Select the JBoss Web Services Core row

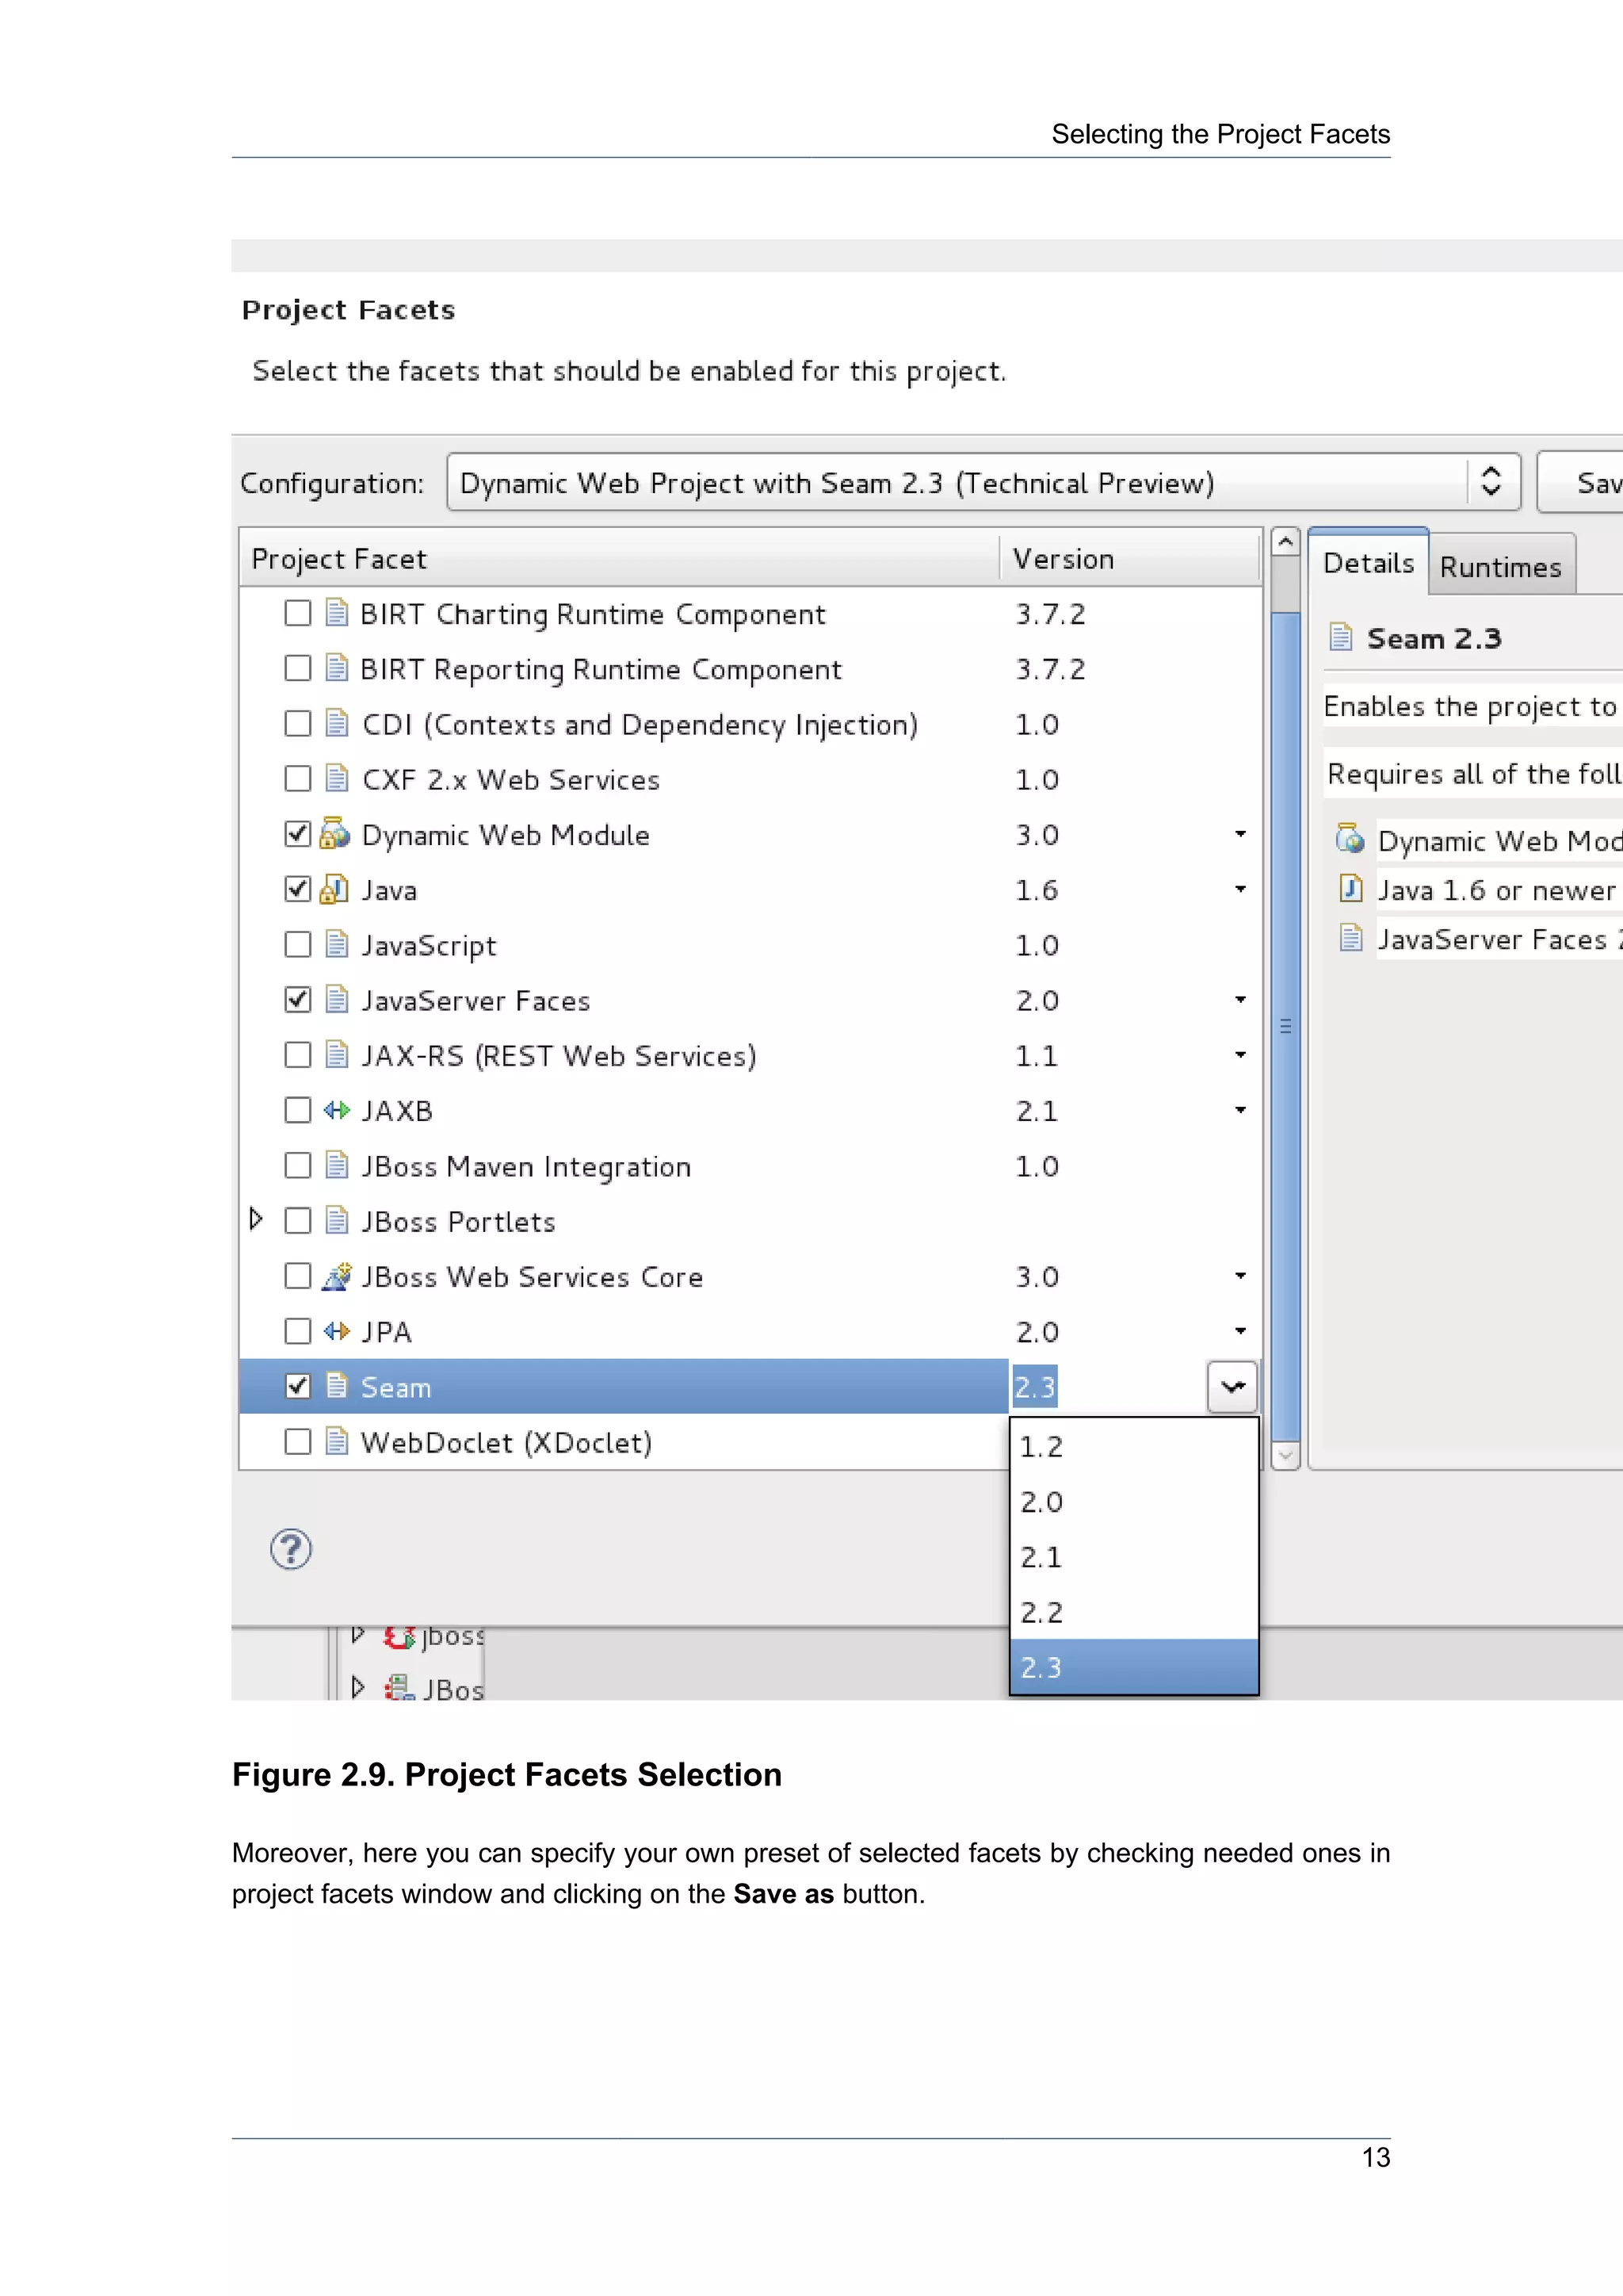coord(750,1276)
